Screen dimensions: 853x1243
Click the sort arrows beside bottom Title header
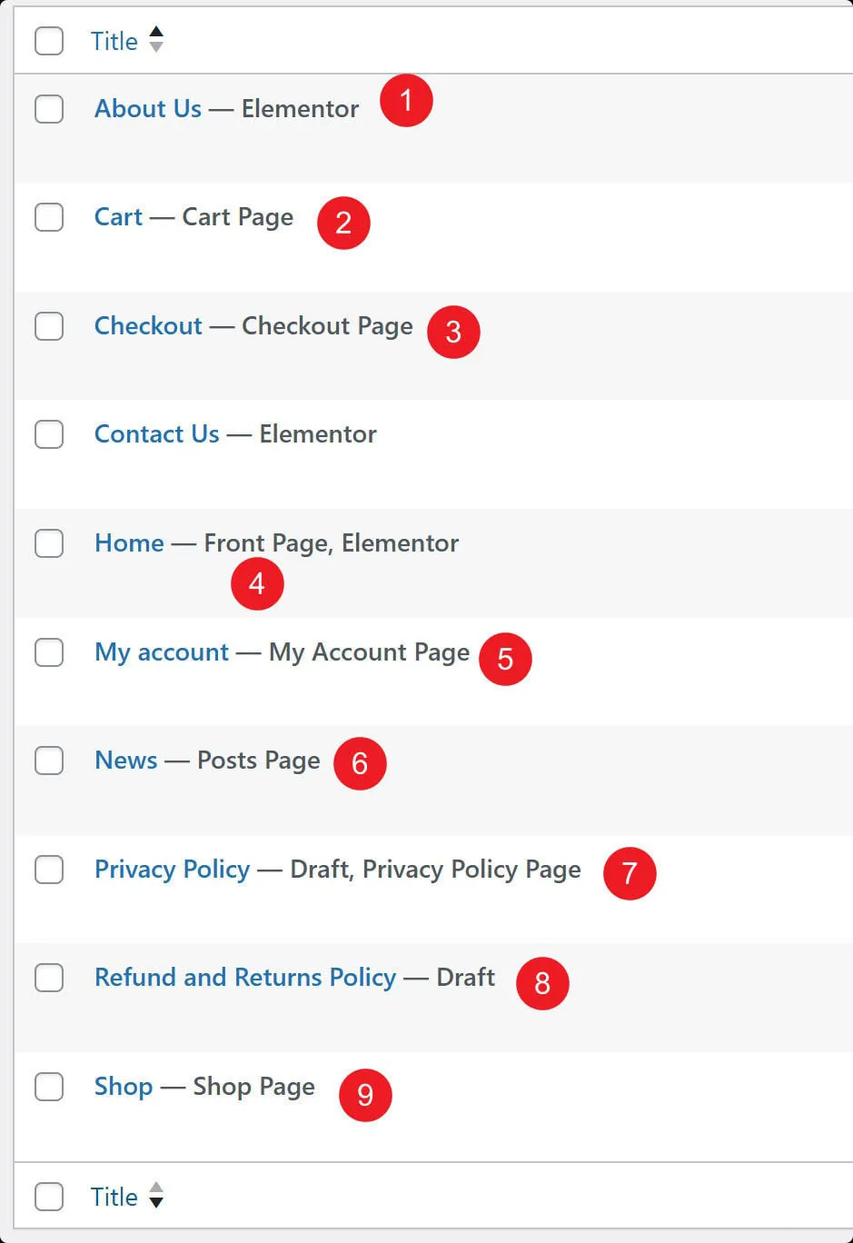coord(156,1195)
